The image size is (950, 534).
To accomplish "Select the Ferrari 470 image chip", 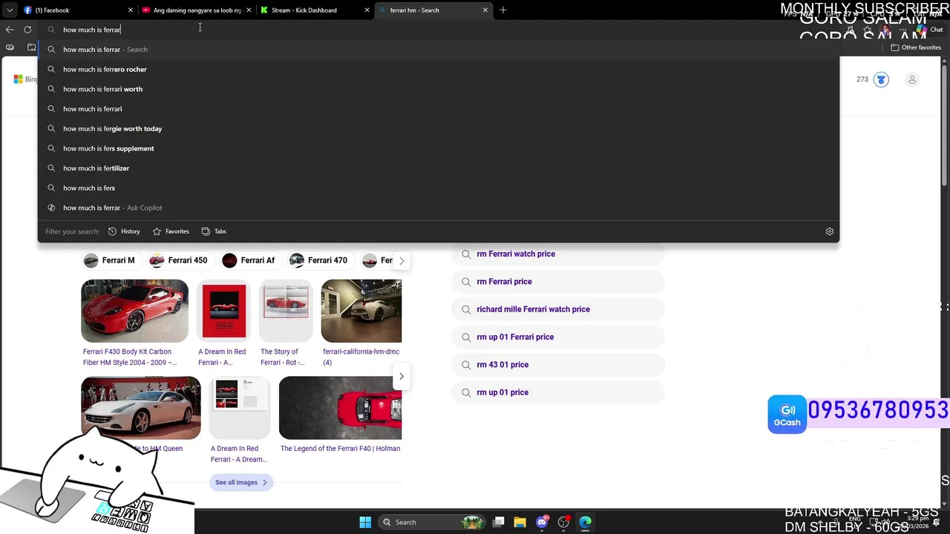I will point(318,260).
